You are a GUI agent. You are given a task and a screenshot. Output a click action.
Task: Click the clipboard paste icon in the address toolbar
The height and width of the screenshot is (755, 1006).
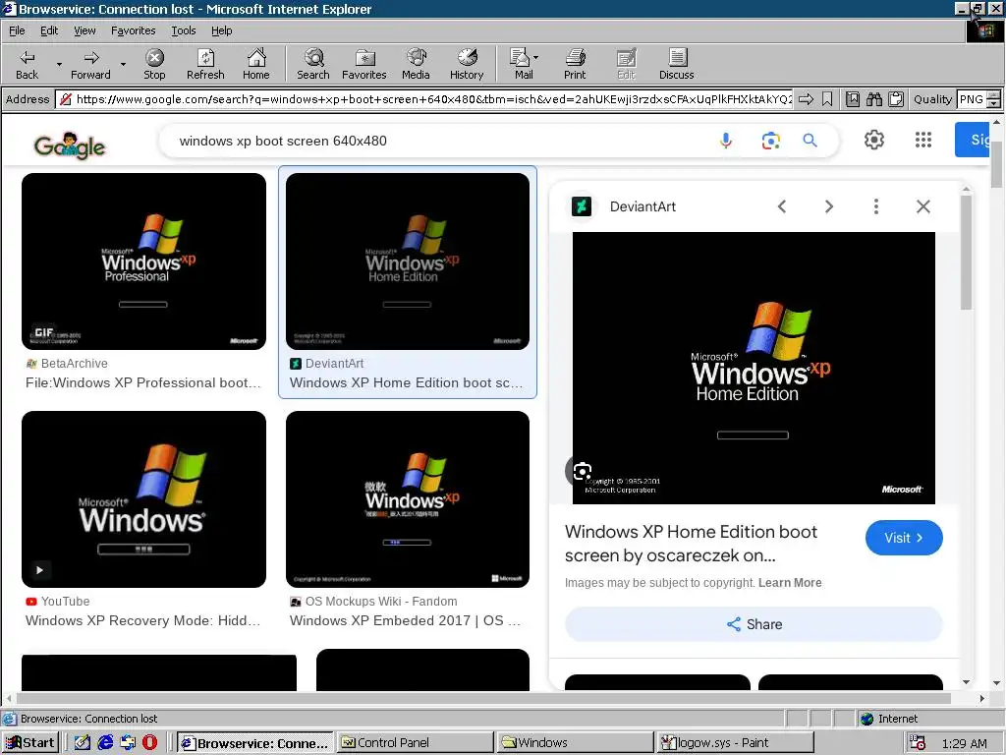pyautogui.click(x=896, y=99)
